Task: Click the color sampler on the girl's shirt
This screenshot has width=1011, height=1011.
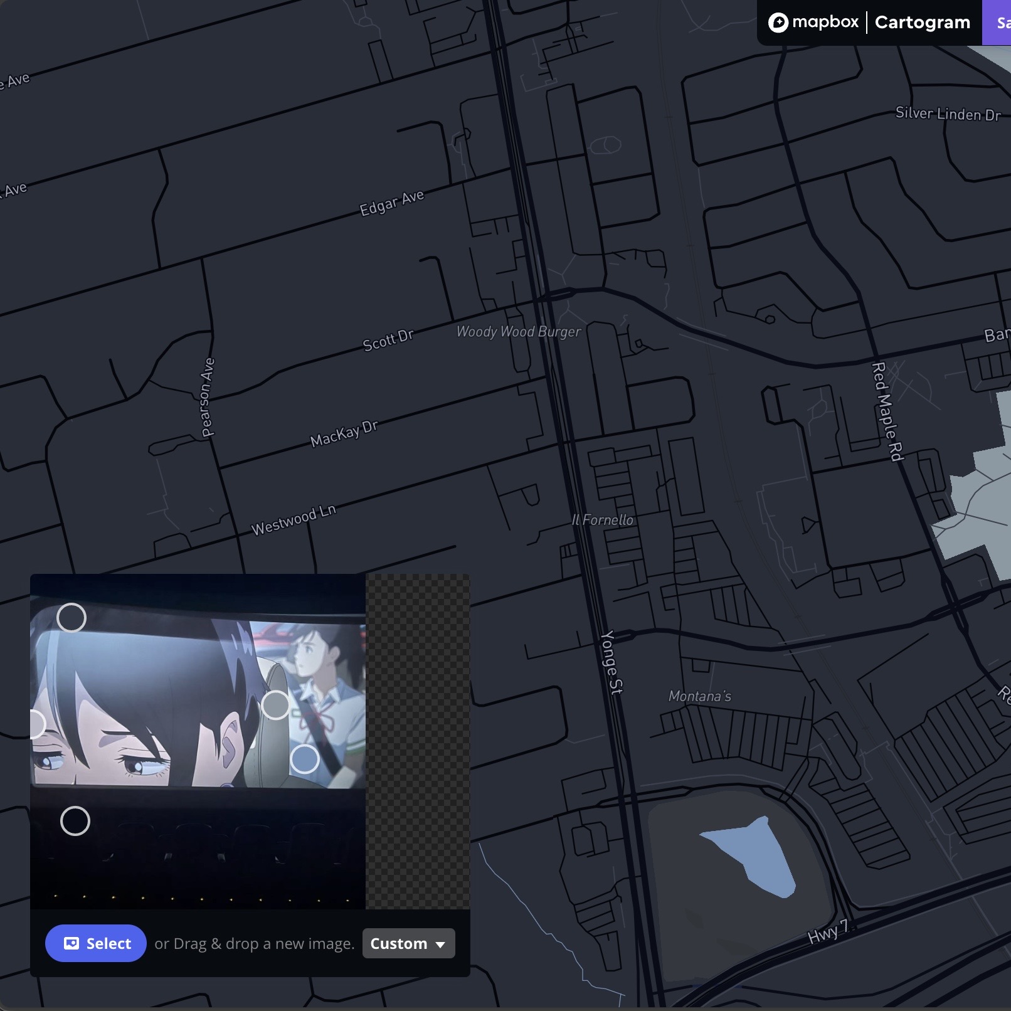Action: pyautogui.click(x=305, y=759)
